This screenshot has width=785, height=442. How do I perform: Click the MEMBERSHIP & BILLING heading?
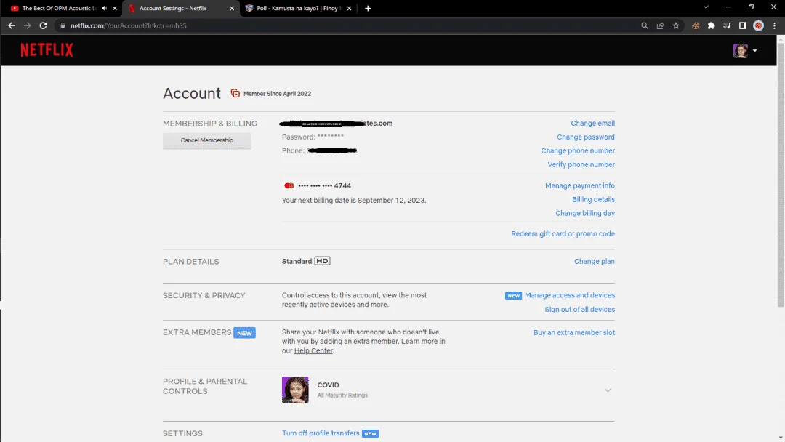click(x=210, y=123)
